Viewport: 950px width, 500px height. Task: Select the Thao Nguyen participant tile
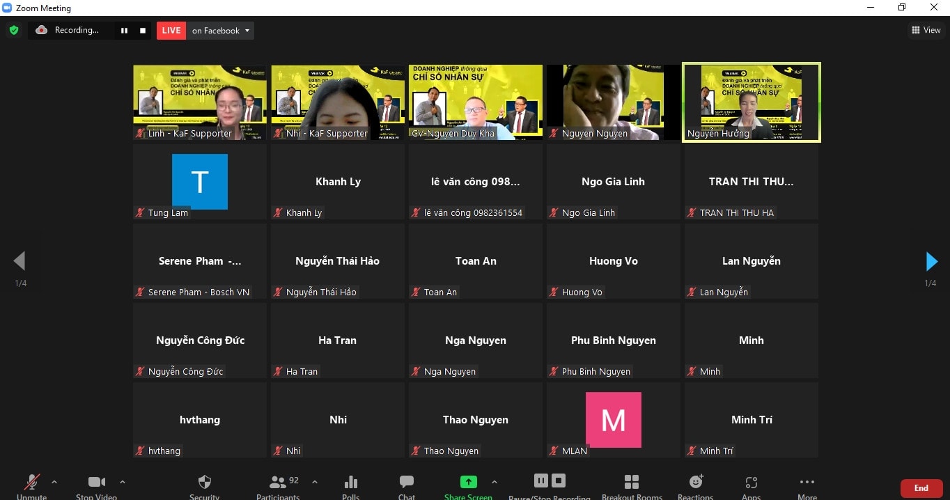coord(476,420)
